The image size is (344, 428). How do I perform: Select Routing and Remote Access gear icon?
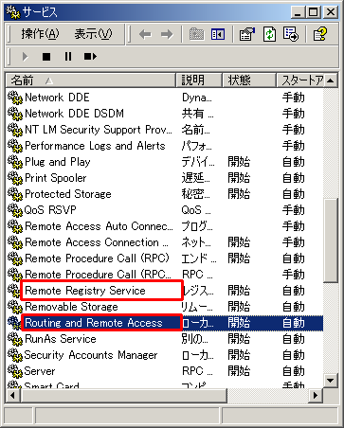(14, 323)
